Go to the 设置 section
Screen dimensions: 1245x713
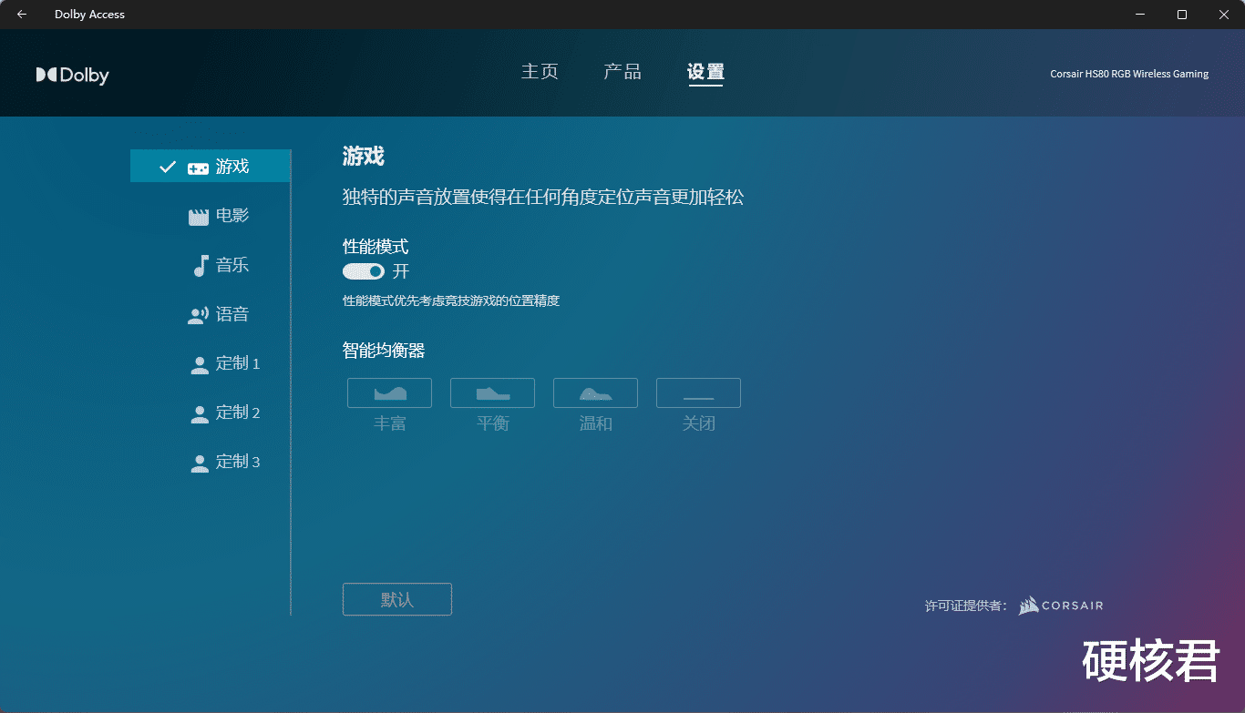click(705, 72)
